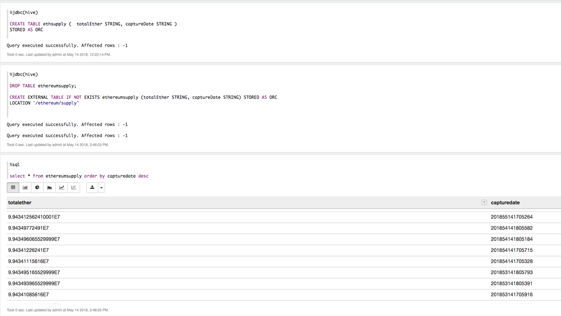This screenshot has height=316, width=561.
Task: Select cell 9.94341226241E7
Action: click(28, 250)
